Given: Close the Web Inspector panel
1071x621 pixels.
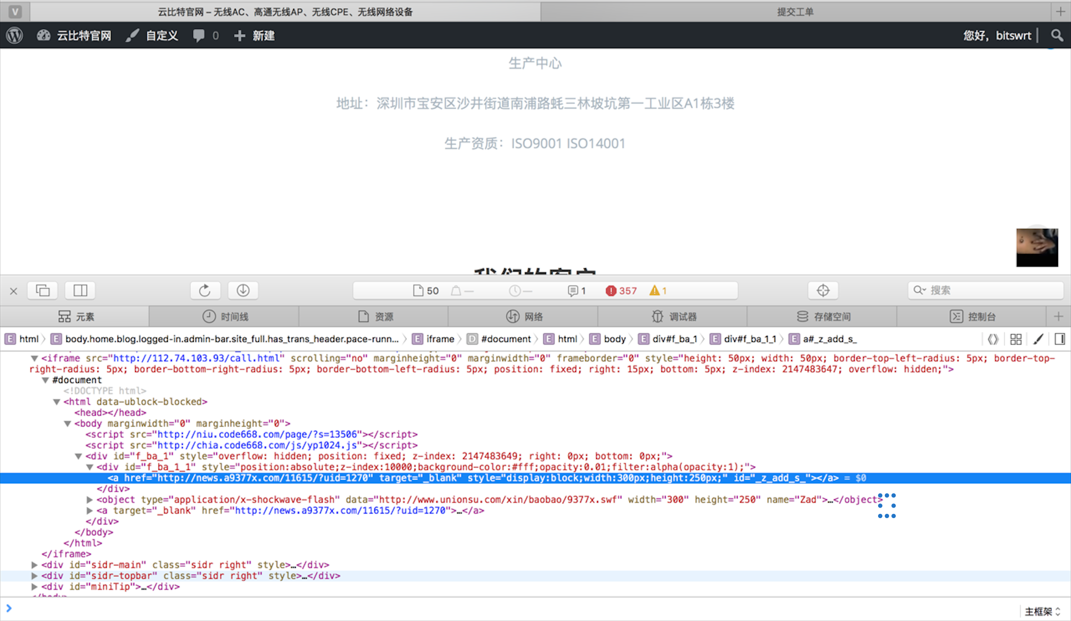Looking at the screenshot, I should [14, 291].
